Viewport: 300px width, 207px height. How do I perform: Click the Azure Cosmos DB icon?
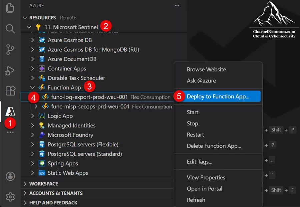42,40
